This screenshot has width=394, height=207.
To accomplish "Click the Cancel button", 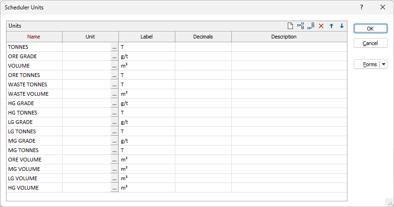I will coord(370,43).
